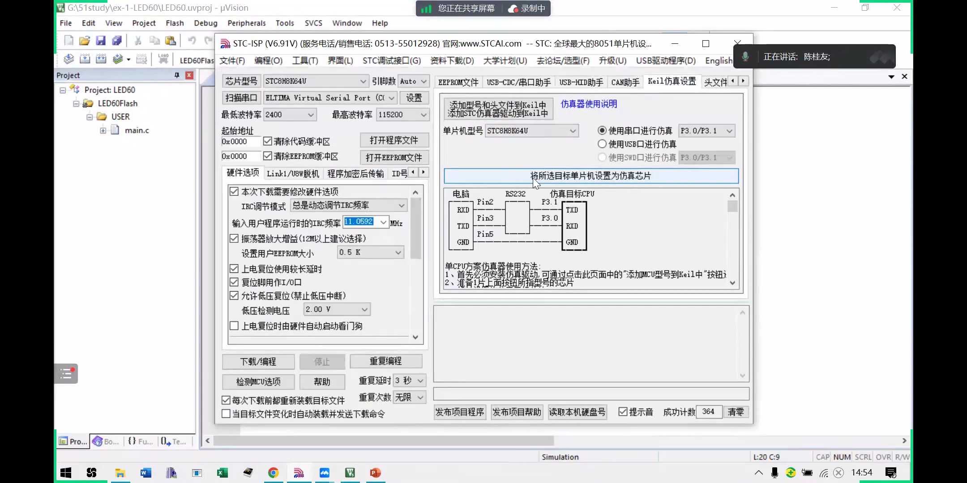967x483 pixels.
Task: Open Google Chrome from the taskbar
Action: 274,473
